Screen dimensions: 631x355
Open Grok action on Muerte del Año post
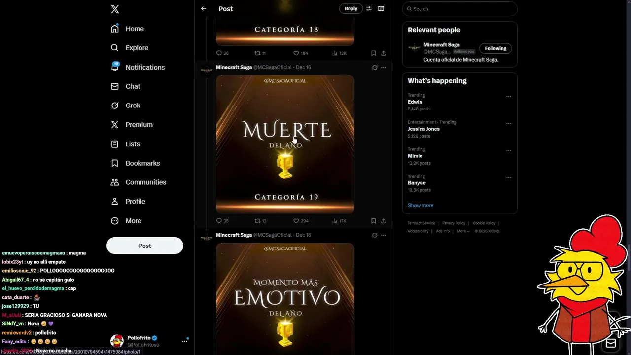(x=375, y=68)
